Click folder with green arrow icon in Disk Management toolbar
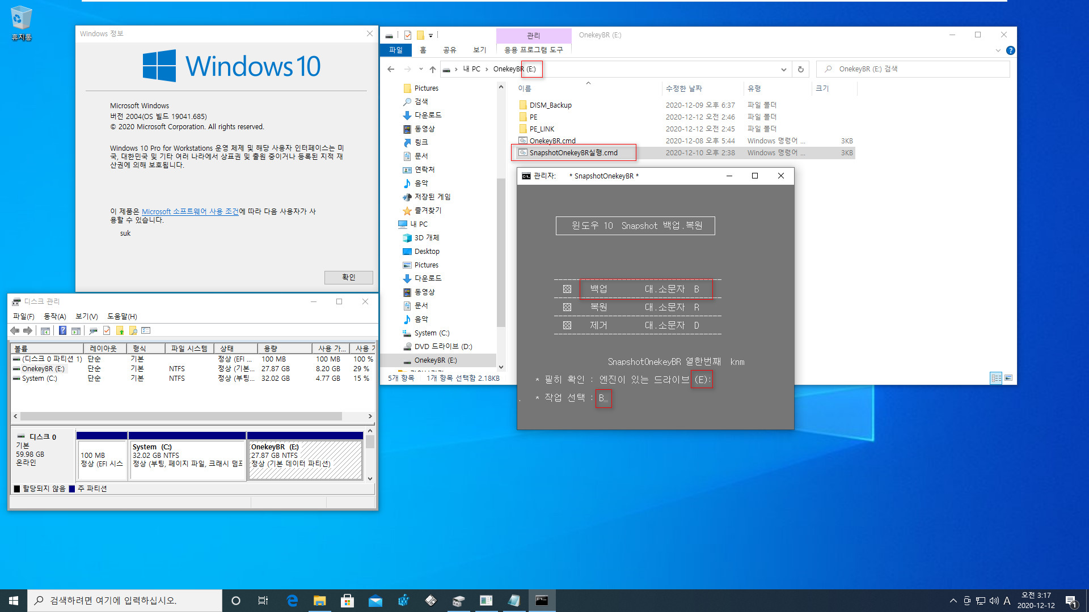Screen dimensions: 1089x612 [120, 331]
